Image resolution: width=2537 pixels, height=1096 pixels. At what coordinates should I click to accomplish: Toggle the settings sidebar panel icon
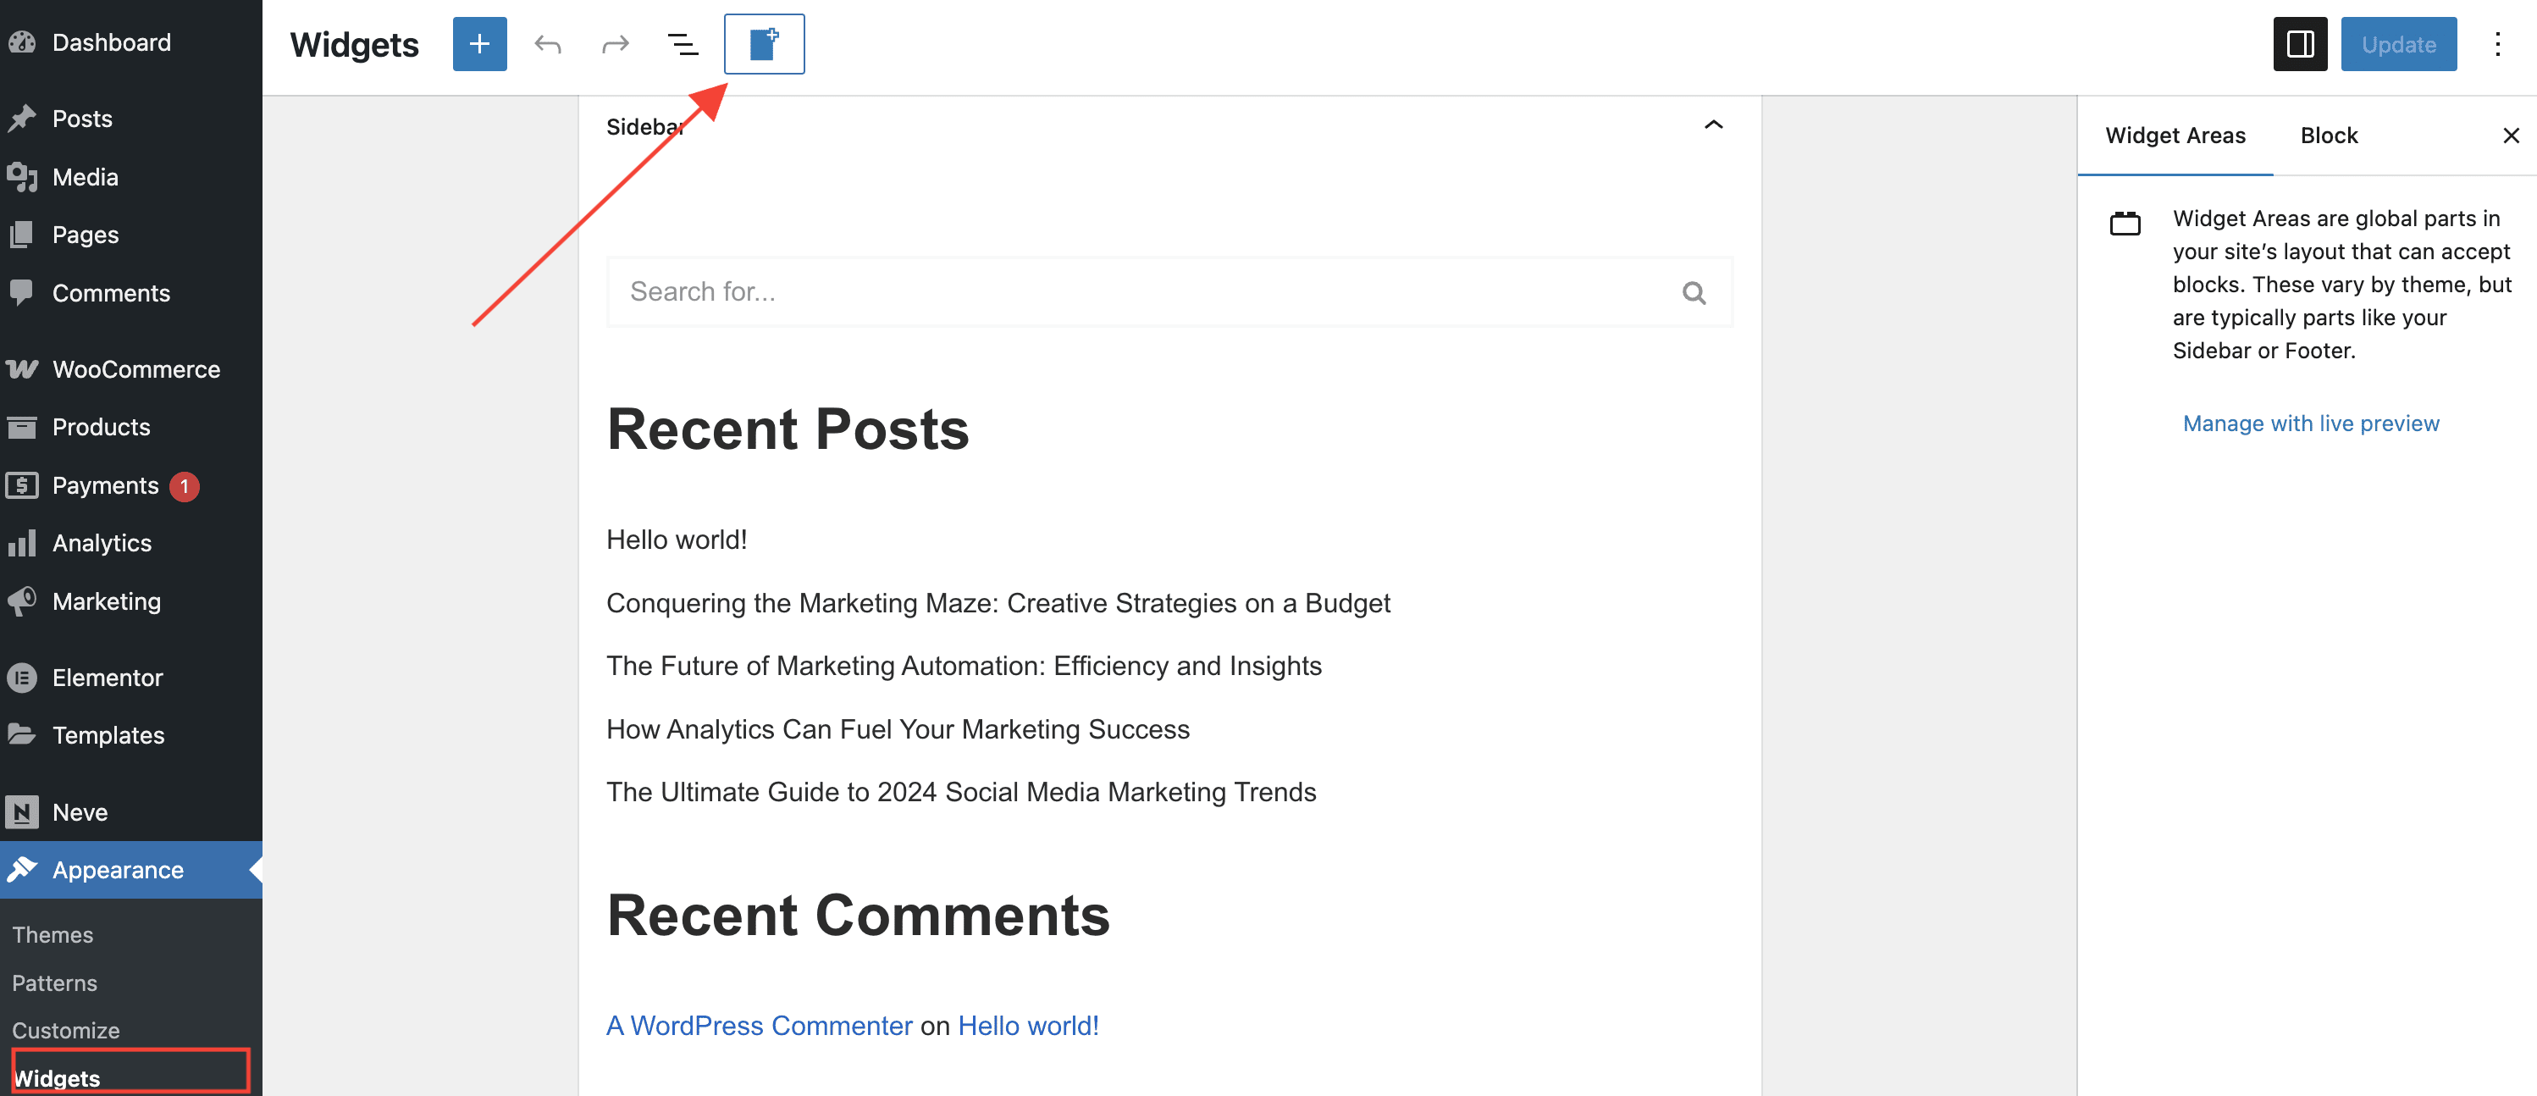(x=2299, y=44)
